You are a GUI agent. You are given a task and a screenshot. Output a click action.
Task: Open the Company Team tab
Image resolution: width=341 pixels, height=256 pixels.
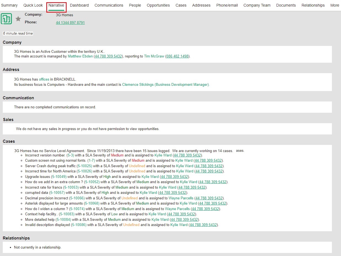pos(257,5)
